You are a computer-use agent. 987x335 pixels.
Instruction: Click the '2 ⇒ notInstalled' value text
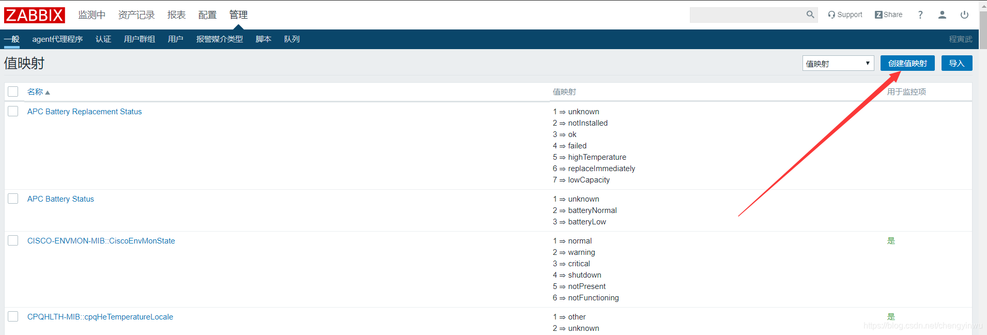pyautogui.click(x=580, y=123)
